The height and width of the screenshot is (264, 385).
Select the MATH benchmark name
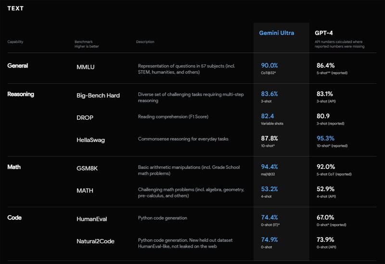coord(85,190)
